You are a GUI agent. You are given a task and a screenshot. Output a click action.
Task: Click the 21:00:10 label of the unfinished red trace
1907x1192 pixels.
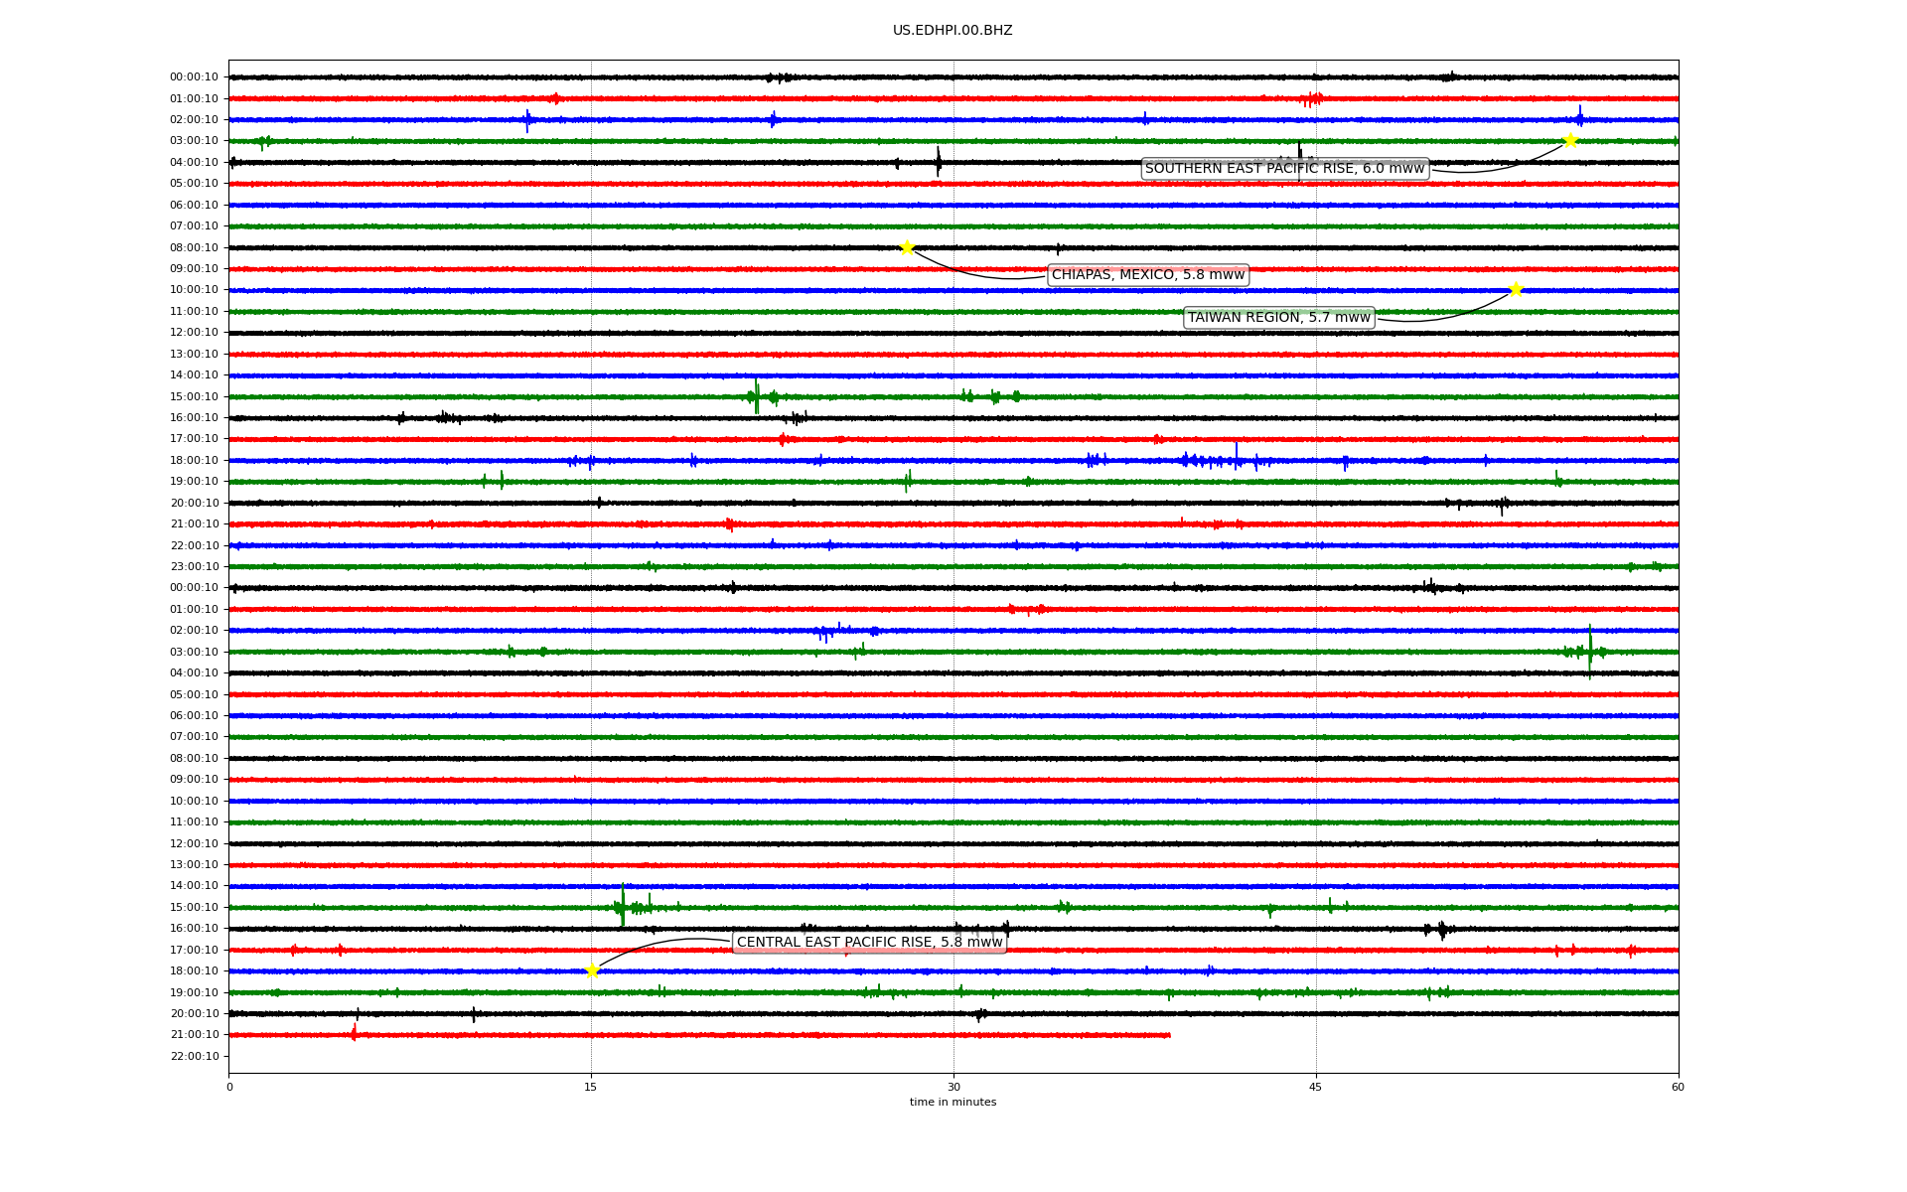[x=194, y=1035]
